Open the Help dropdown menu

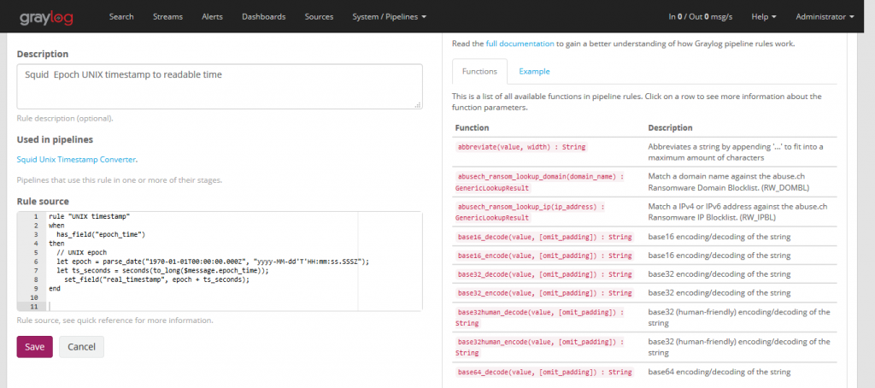[764, 17]
